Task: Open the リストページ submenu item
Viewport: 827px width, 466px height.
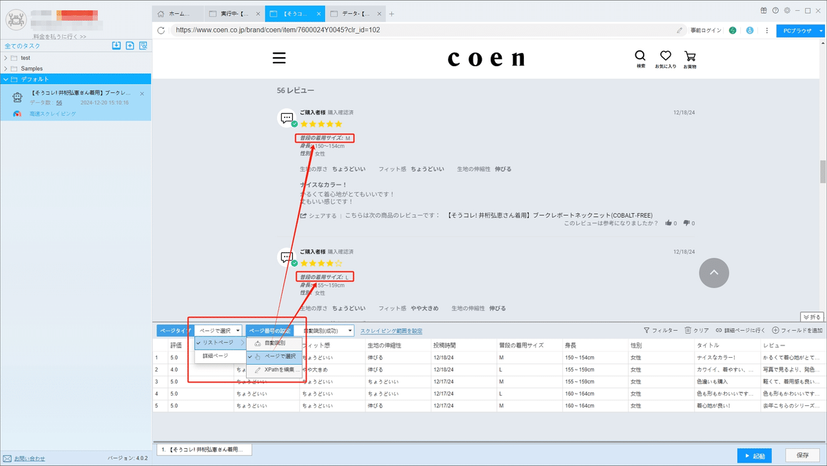Action: [x=220, y=342]
